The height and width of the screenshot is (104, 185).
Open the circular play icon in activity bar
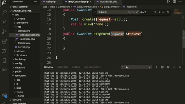(x=4, y=70)
